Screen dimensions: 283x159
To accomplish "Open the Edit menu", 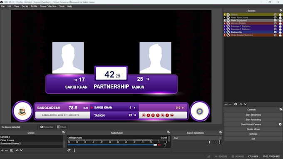I will tap(10, 6).
